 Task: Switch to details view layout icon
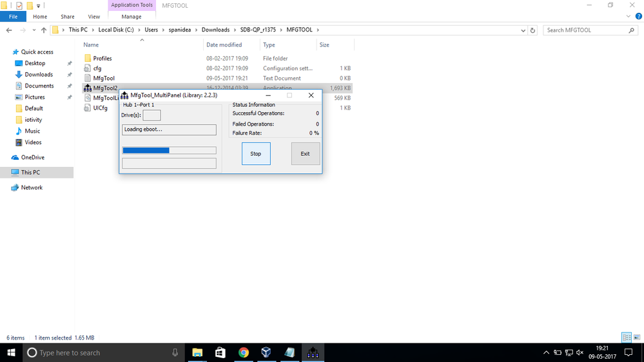(627, 338)
